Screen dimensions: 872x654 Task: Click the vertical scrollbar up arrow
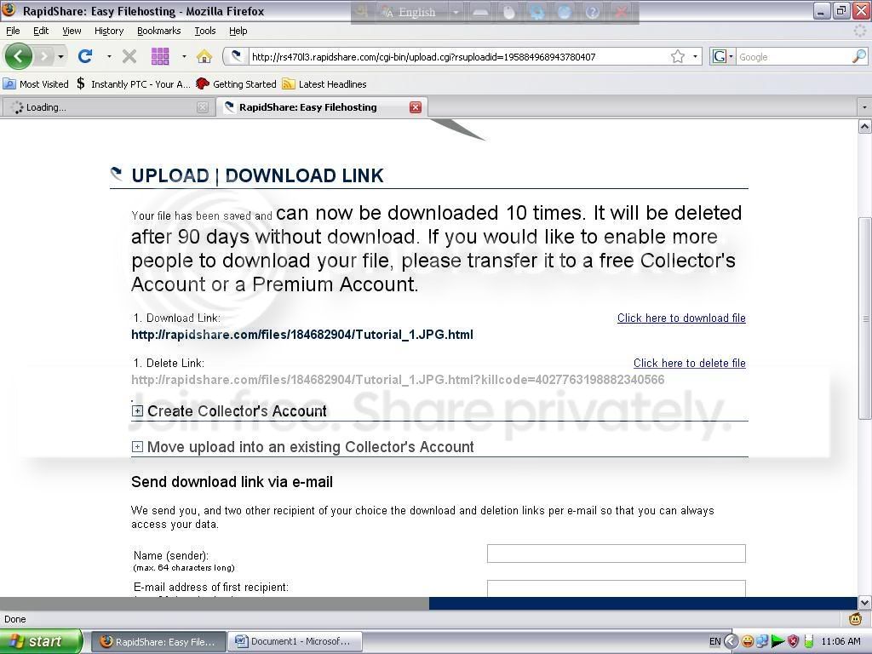coord(864,127)
